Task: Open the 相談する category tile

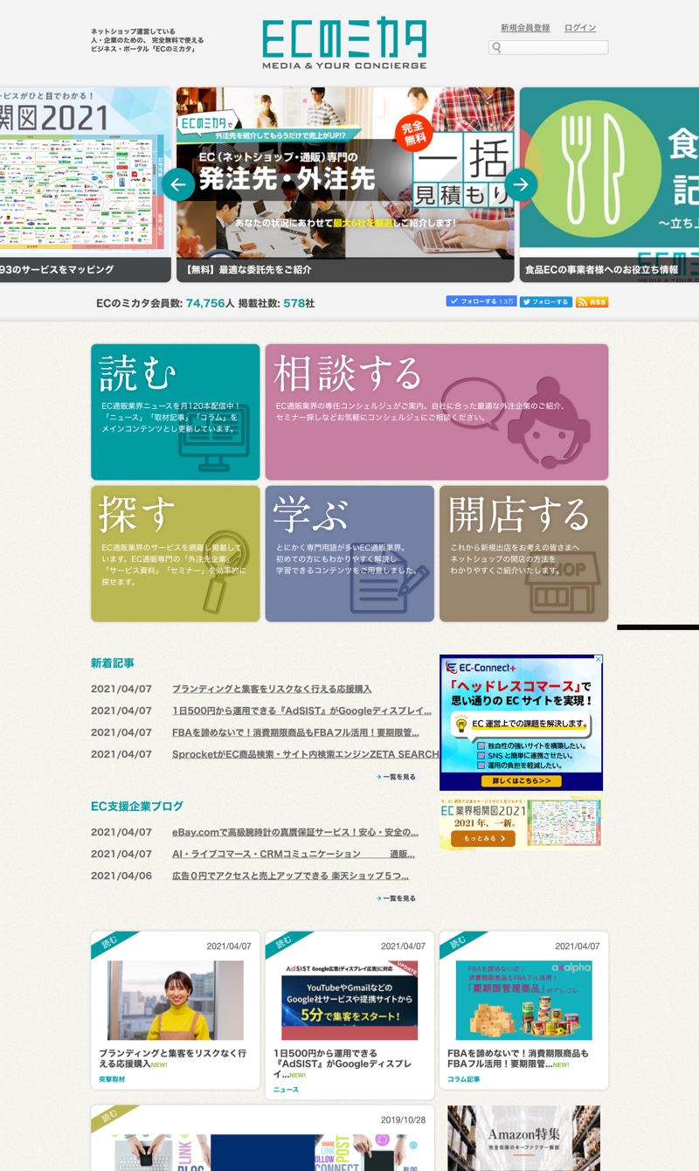Action: coord(437,412)
